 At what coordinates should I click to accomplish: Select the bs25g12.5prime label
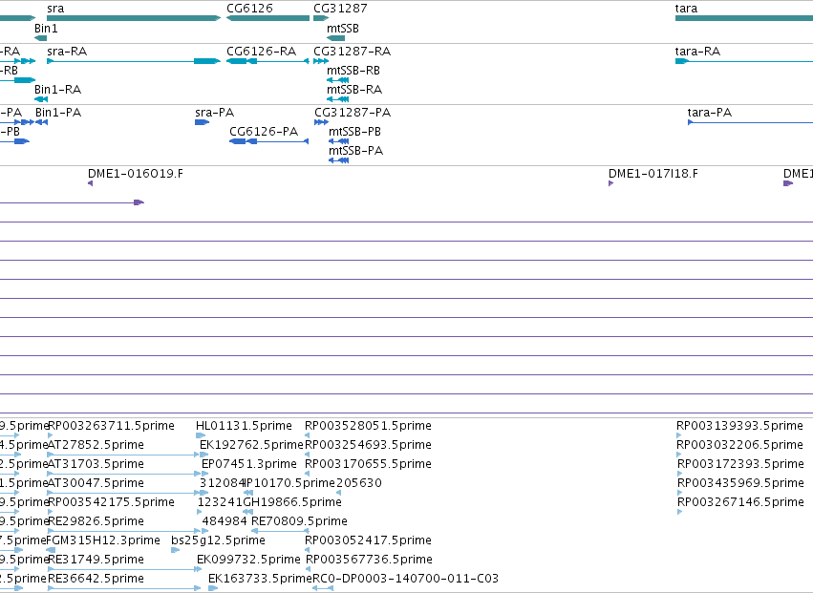click(x=218, y=540)
